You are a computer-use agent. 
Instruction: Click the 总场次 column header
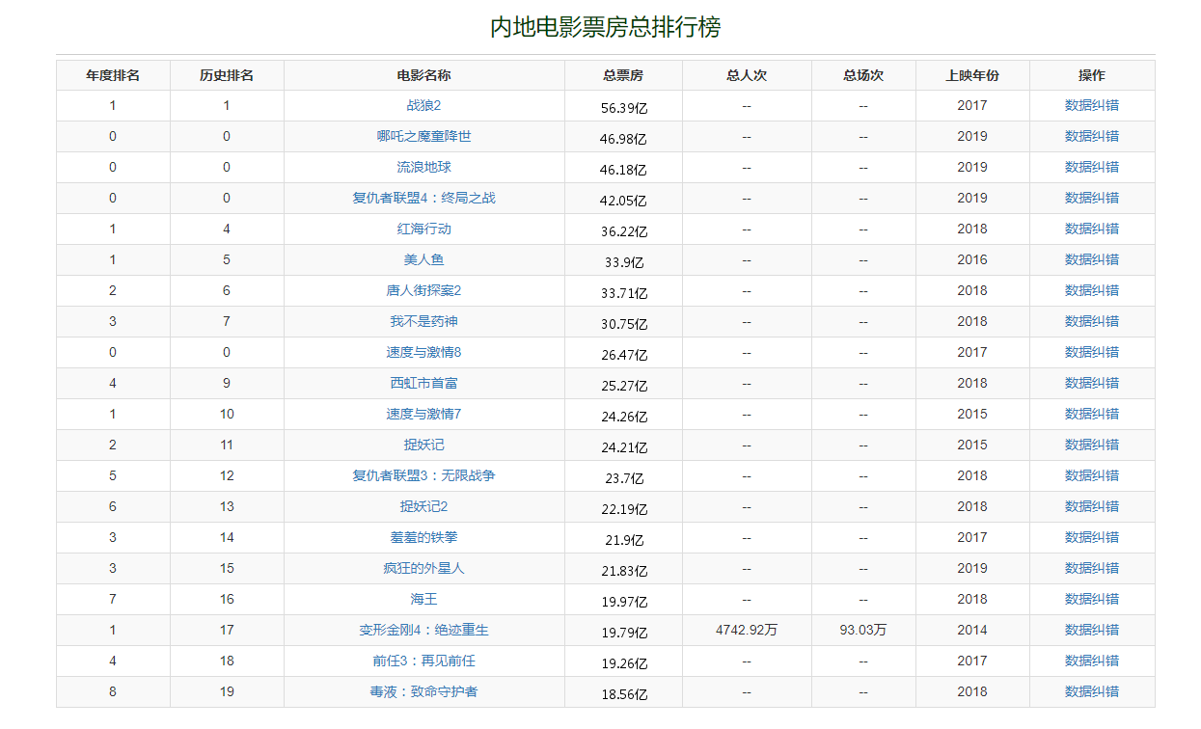(863, 75)
